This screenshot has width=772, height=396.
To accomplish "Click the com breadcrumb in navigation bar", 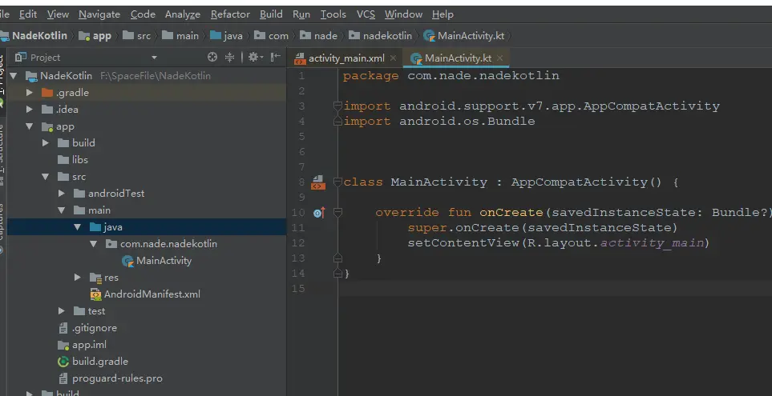I will pos(272,35).
